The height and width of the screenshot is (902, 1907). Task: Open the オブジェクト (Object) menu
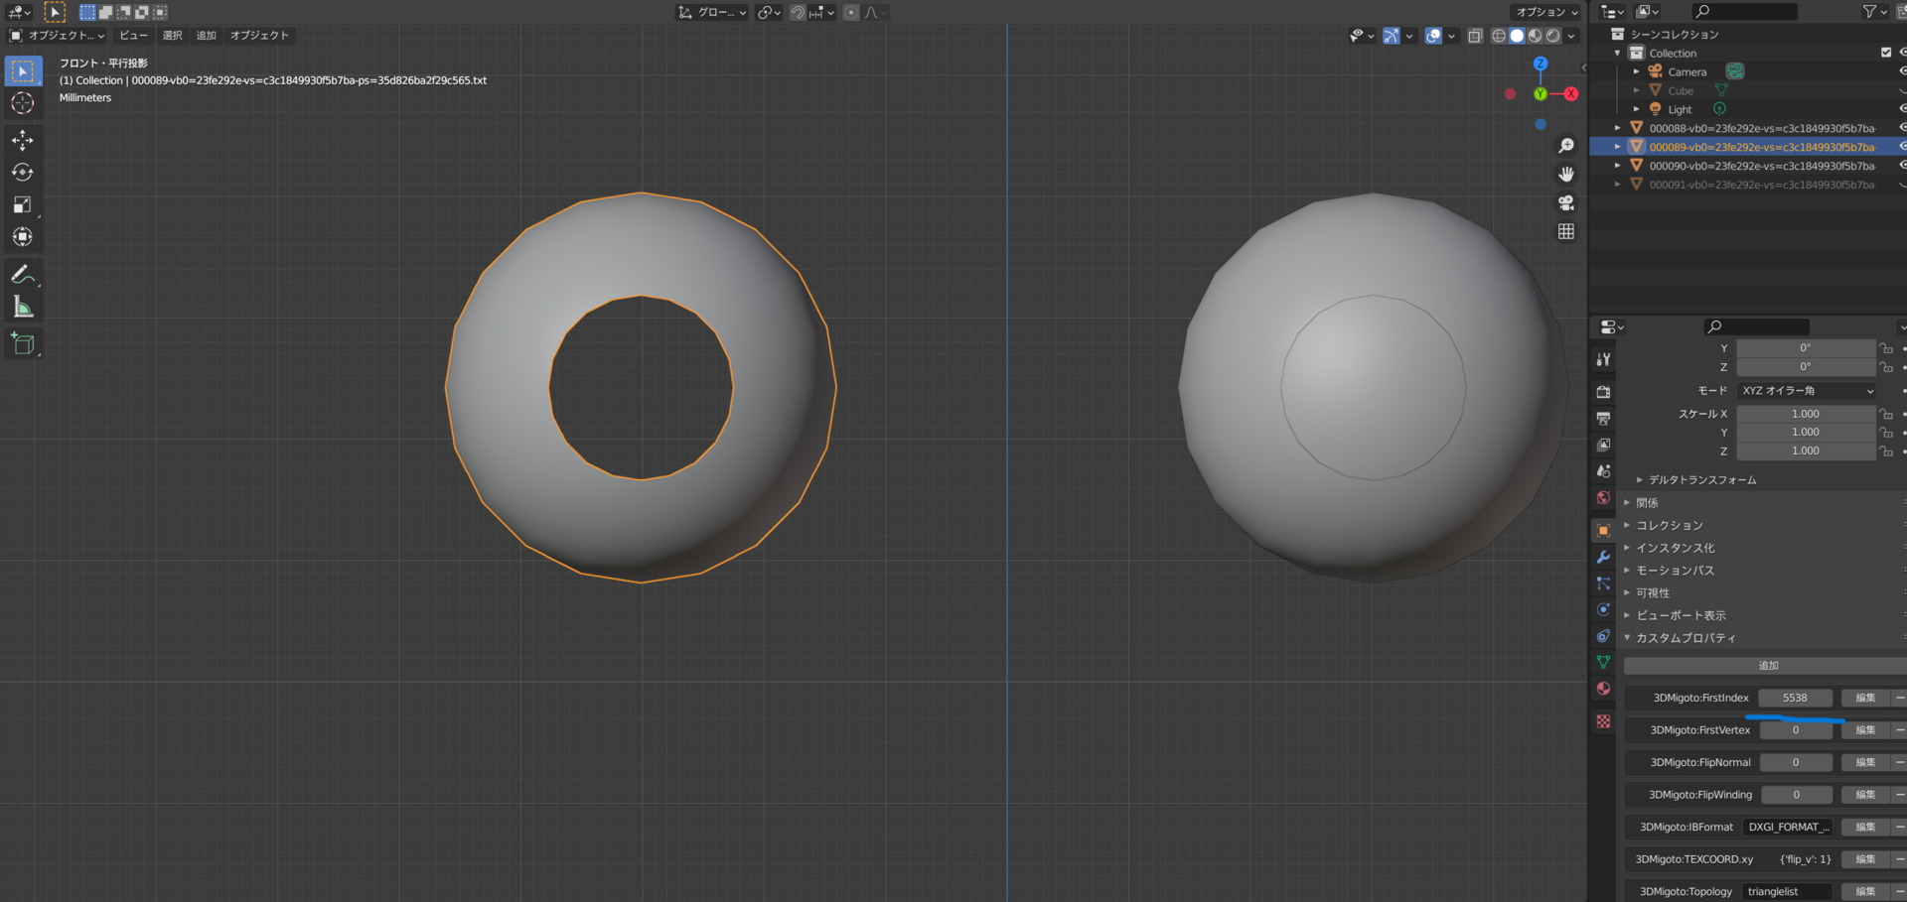(x=259, y=36)
